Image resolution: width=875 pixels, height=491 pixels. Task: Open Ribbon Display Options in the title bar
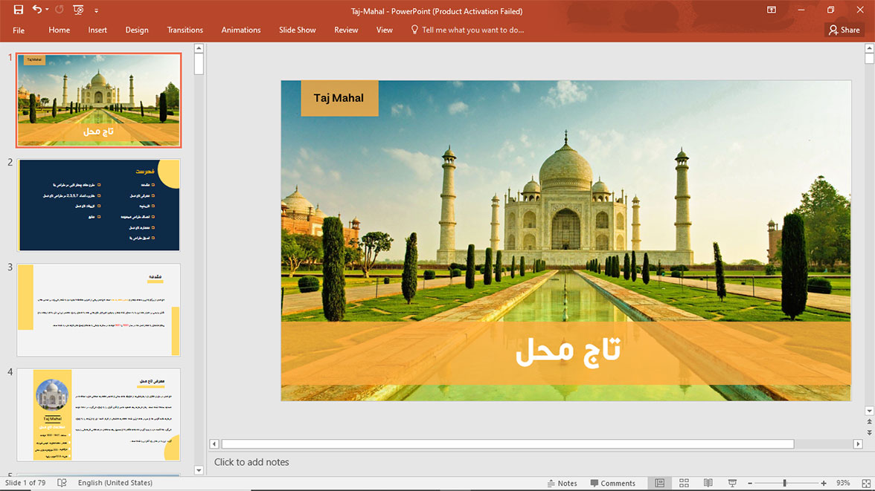[772, 10]
